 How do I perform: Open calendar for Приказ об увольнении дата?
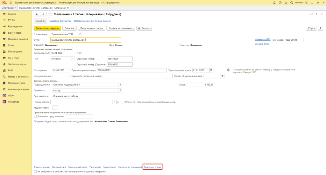223,76
